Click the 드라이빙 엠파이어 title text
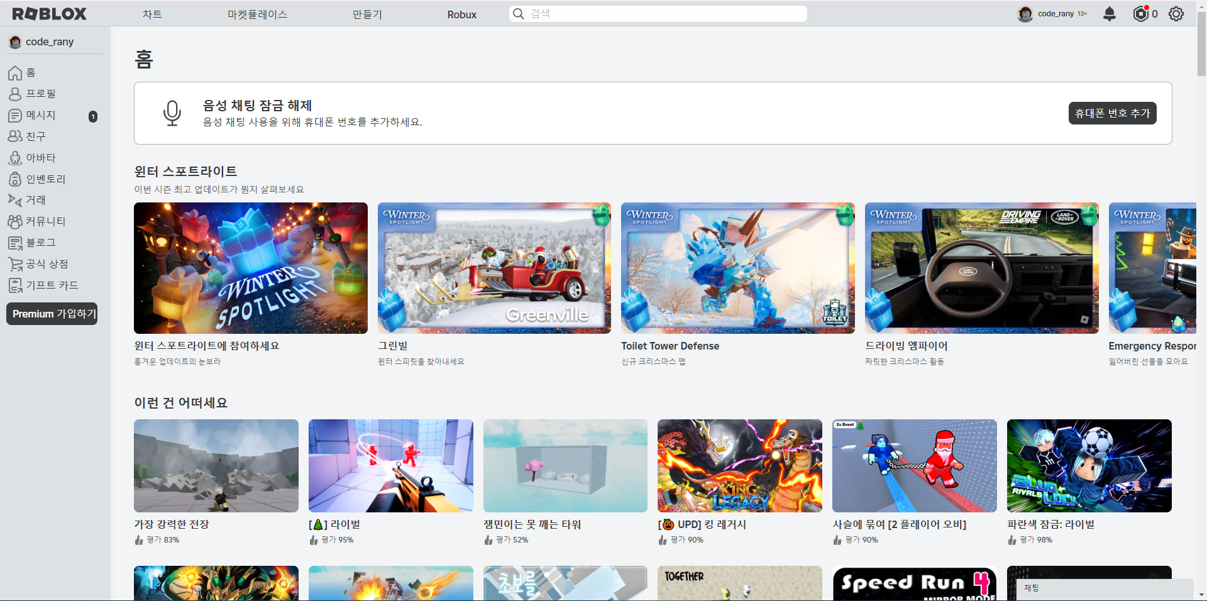 907,346
